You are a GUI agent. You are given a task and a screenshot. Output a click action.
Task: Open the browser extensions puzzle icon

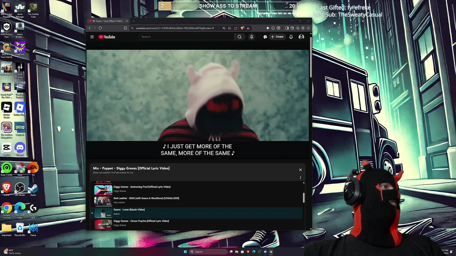[273, 28]
